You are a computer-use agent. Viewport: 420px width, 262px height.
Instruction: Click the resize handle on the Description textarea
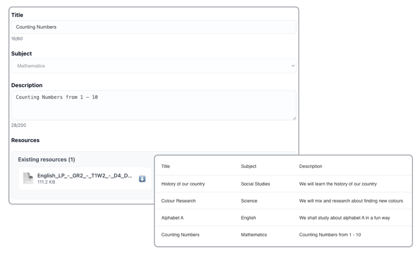coord(294,118)
